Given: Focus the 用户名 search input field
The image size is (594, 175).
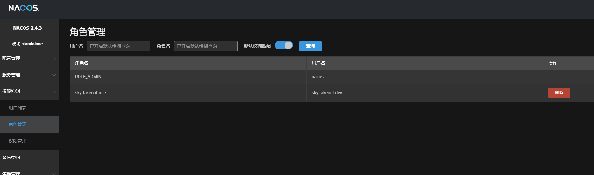Looking at the screenshot, I should tap(118, 46).
